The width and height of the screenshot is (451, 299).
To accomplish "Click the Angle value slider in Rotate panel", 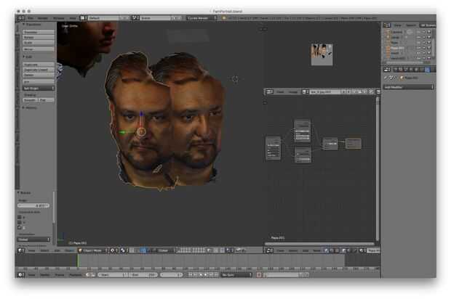I will [33, 205].
